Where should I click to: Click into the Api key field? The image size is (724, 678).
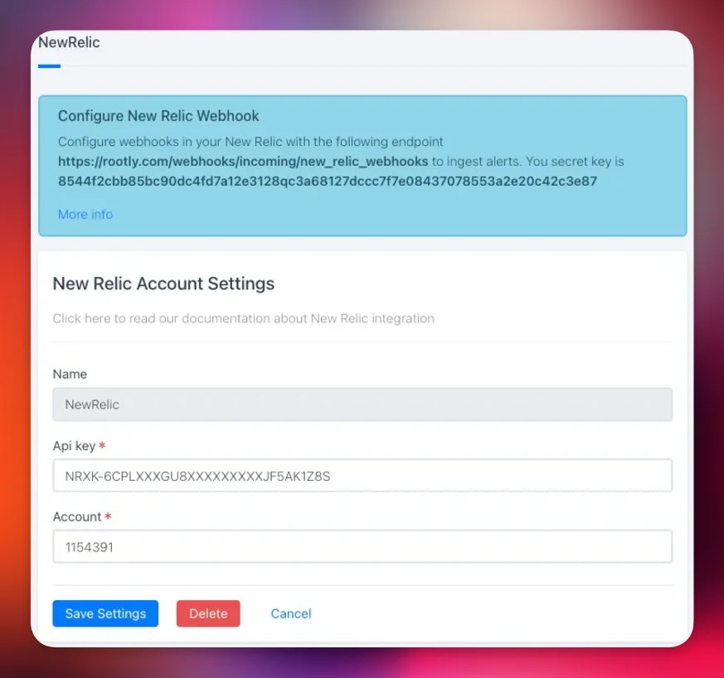[x=362, y=476]
